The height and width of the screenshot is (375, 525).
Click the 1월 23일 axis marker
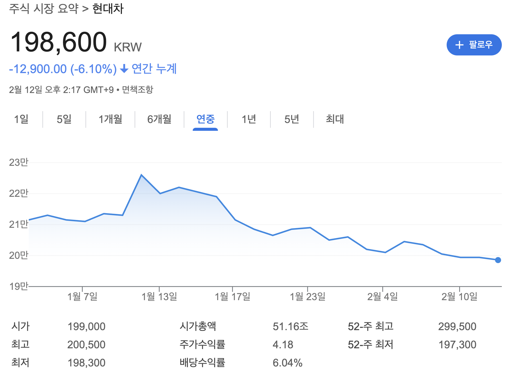pos(307,296)
